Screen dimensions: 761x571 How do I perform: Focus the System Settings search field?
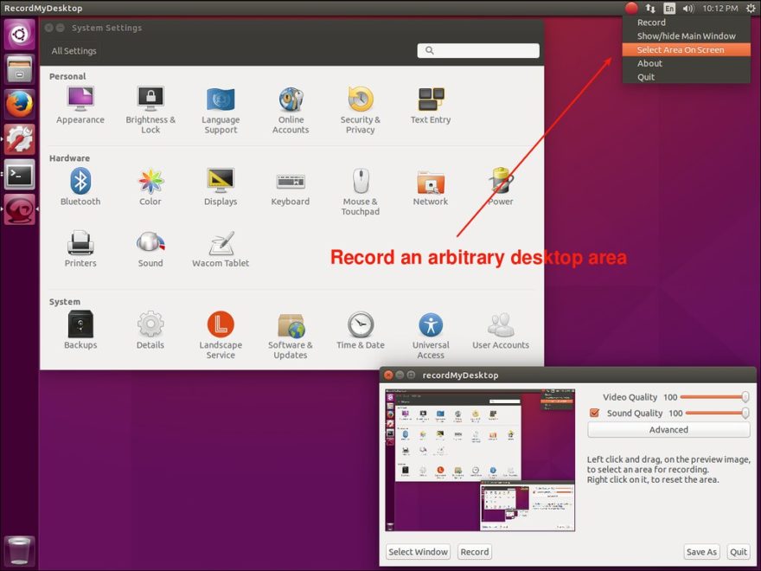[478, 50]
